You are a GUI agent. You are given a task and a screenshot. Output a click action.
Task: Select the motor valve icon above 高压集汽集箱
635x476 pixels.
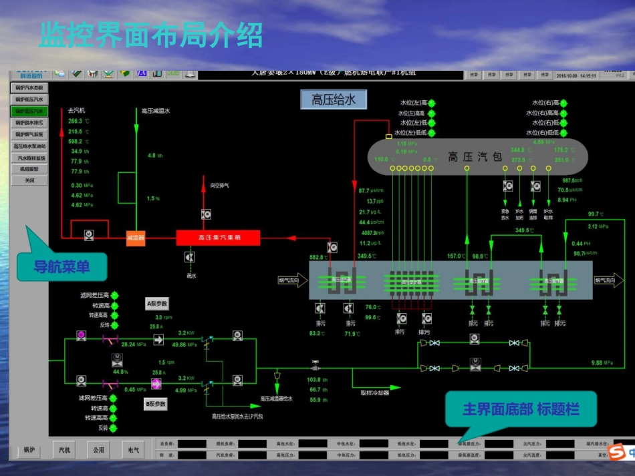tap(206, 214)
